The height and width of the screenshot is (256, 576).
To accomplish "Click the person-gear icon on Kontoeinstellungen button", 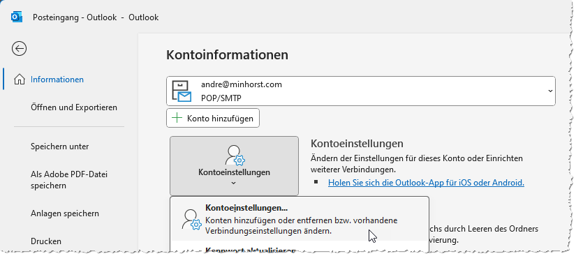I will (235, 155).
